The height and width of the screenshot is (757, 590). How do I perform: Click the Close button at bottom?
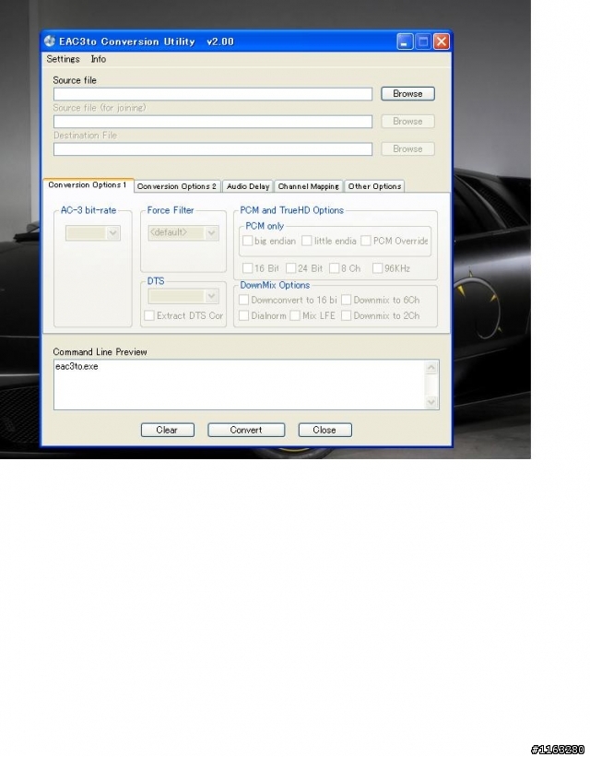(x=324, y=431)
